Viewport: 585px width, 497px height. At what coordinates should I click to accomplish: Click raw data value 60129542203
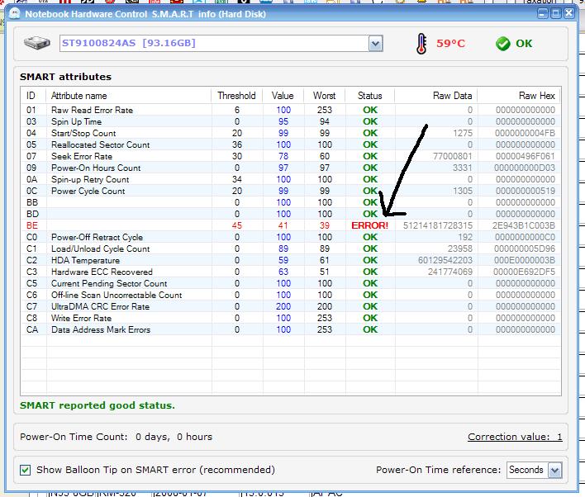coord(445,260)
